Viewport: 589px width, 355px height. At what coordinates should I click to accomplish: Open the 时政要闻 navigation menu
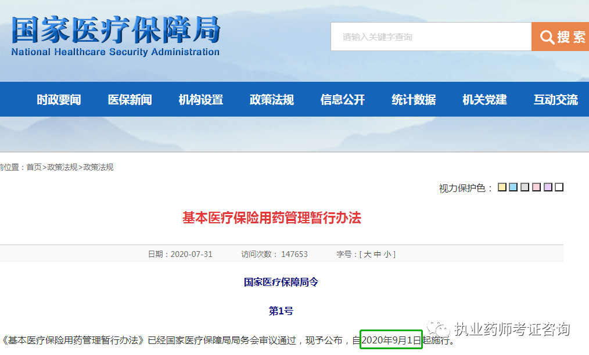[59, 100]
